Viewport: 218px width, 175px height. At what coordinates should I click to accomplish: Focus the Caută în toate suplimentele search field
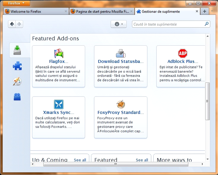tap(171, 24)
